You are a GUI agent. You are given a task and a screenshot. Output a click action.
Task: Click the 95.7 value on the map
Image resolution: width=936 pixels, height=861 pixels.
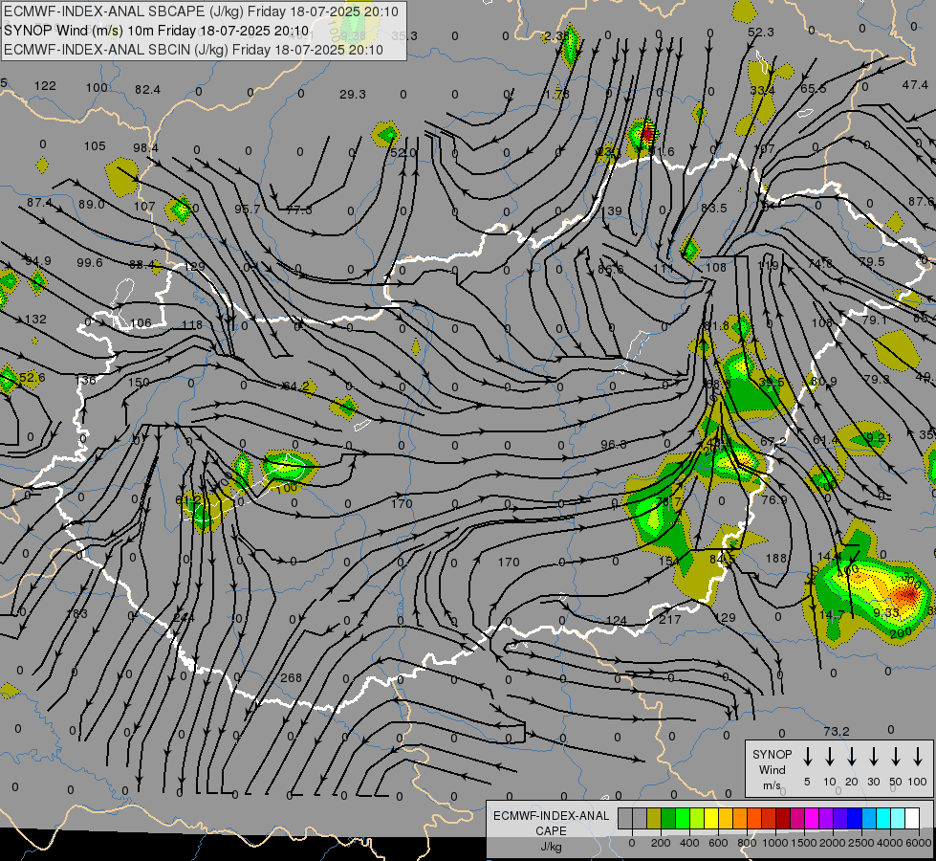(x=247, y=210)
